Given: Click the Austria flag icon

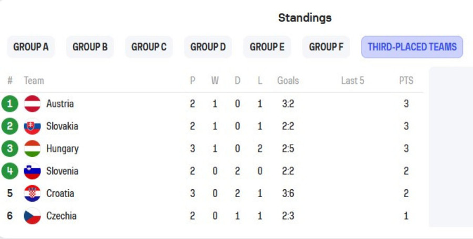Looking at the screenshot, I should coord(33,104).
